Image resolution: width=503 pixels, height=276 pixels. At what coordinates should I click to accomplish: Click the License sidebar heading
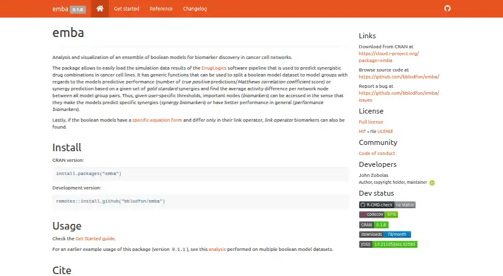pos(371,111)
